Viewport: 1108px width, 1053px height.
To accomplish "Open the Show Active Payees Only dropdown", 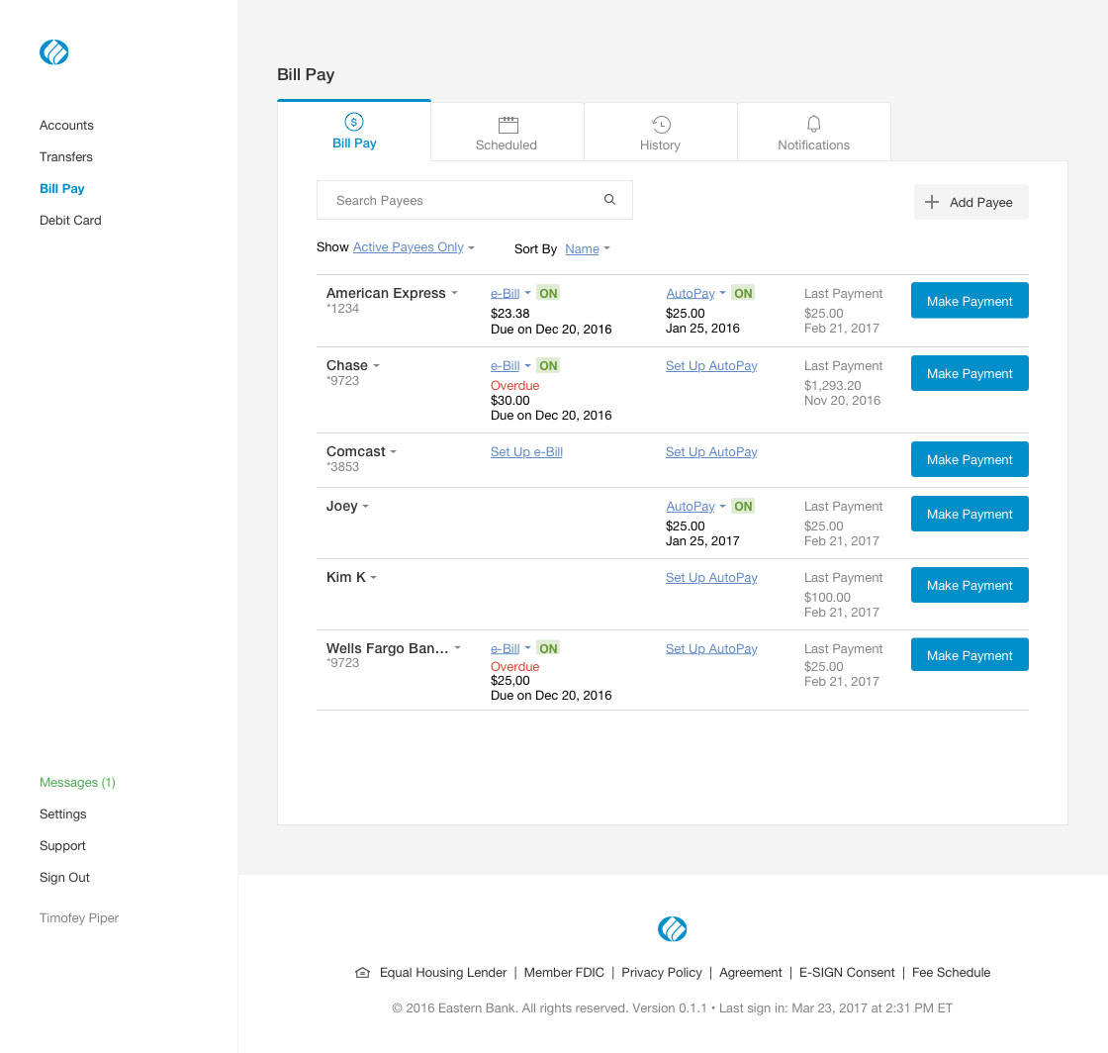I will 414,247.
